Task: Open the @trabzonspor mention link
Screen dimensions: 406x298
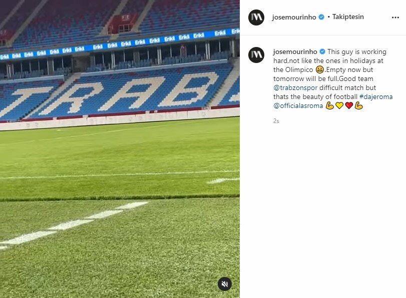Action: 295,87
